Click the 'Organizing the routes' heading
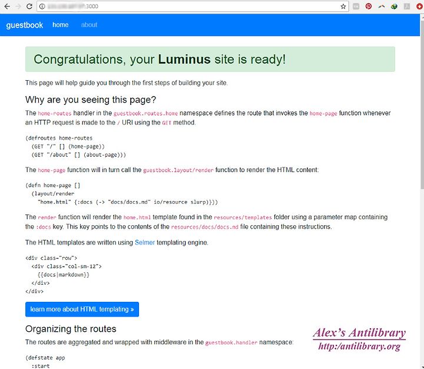Screen dimensions: 424x369 (71, 329)
